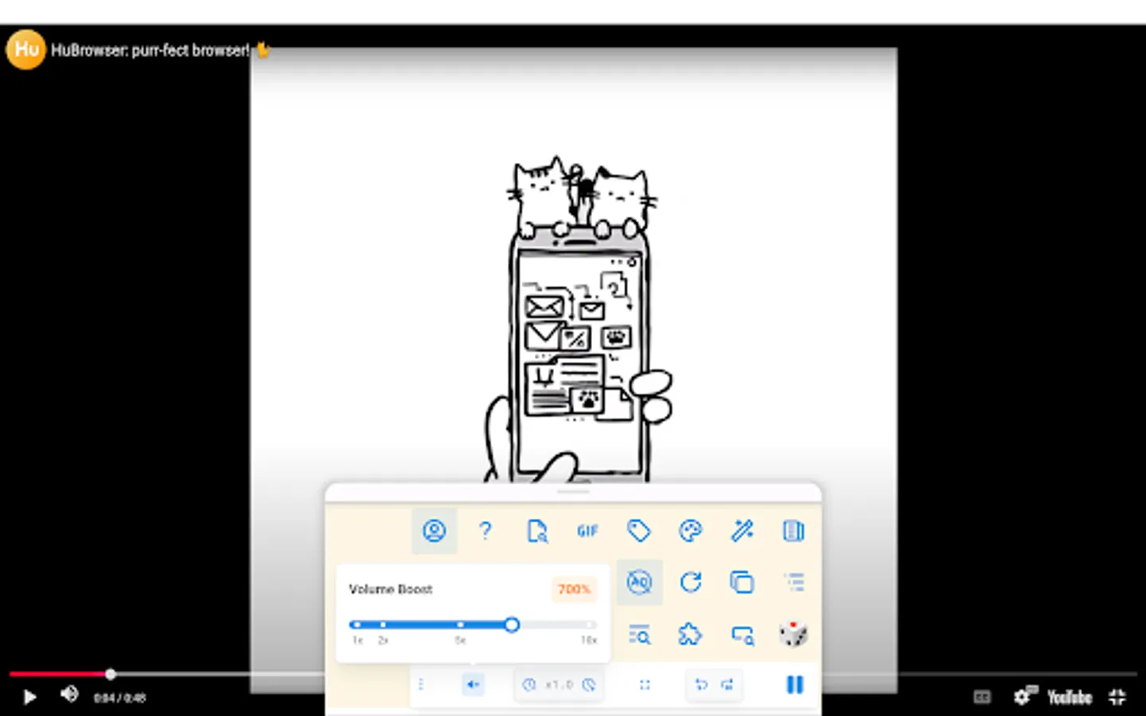Open the three-dot more options menu
The width and height of the screenshot is (1146, 716).
[422, 684]
